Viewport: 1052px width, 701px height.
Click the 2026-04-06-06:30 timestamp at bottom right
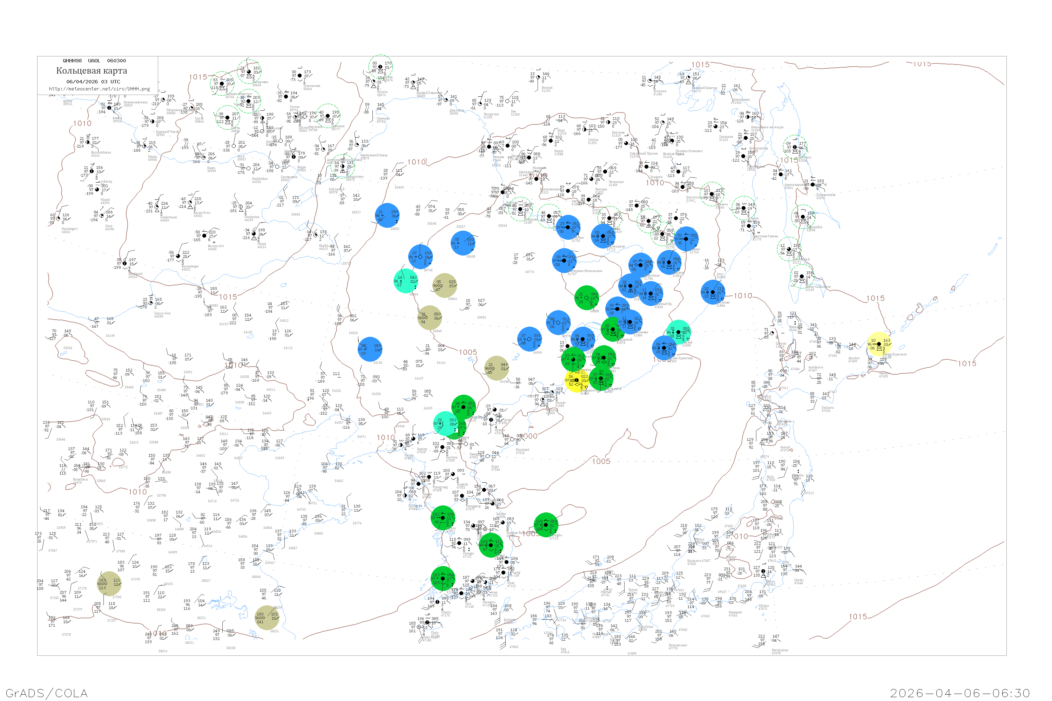(x=960, y=693)
